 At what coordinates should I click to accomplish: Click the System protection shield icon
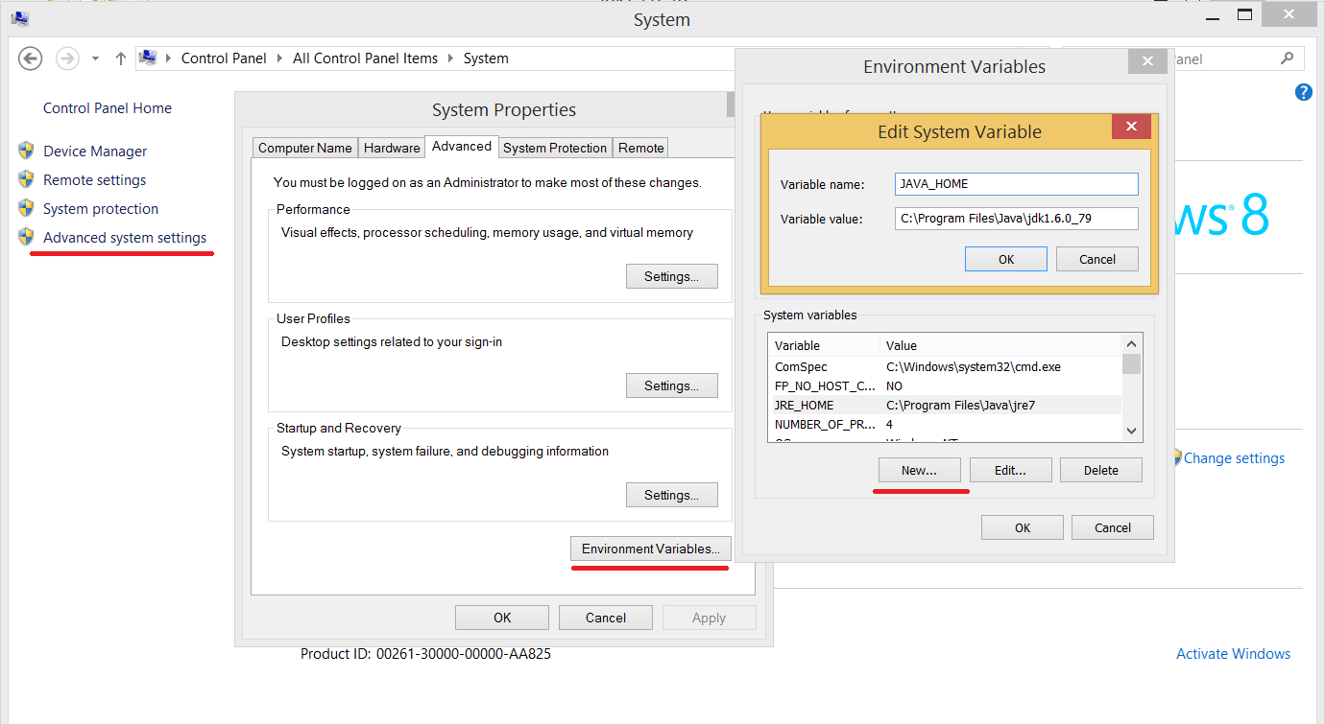(26, 208)
